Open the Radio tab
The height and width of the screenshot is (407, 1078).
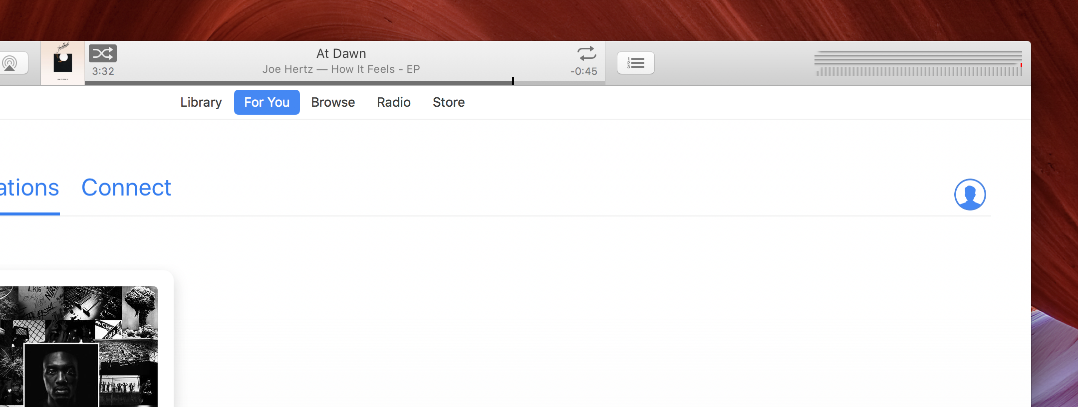pos(394,102)
